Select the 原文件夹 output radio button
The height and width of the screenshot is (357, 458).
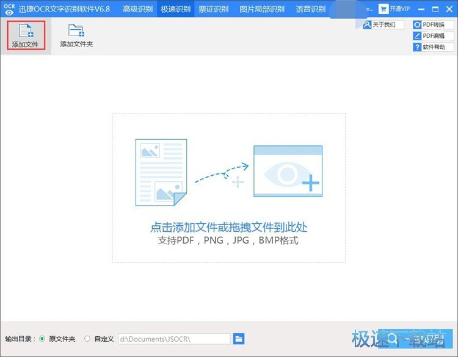pos(42,339)
